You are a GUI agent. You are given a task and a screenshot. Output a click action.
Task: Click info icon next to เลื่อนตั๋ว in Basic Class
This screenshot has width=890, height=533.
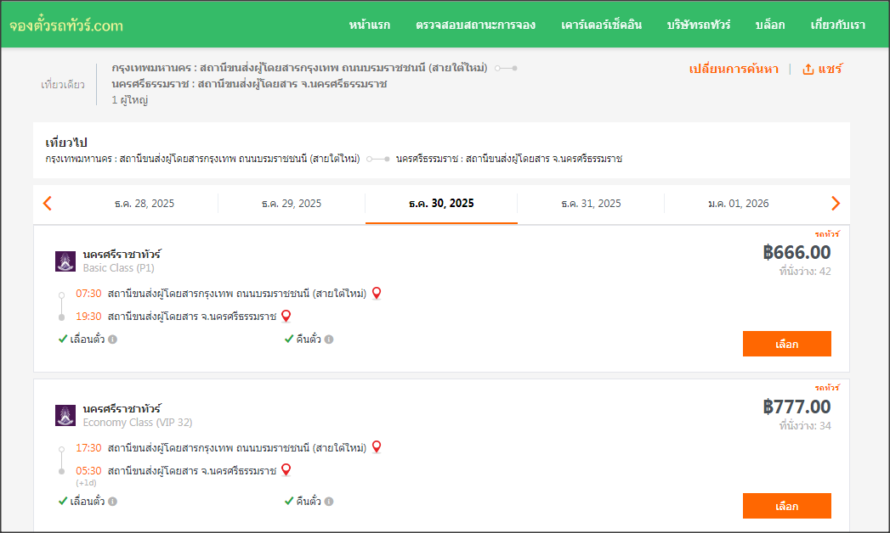(x=112, y=339)
